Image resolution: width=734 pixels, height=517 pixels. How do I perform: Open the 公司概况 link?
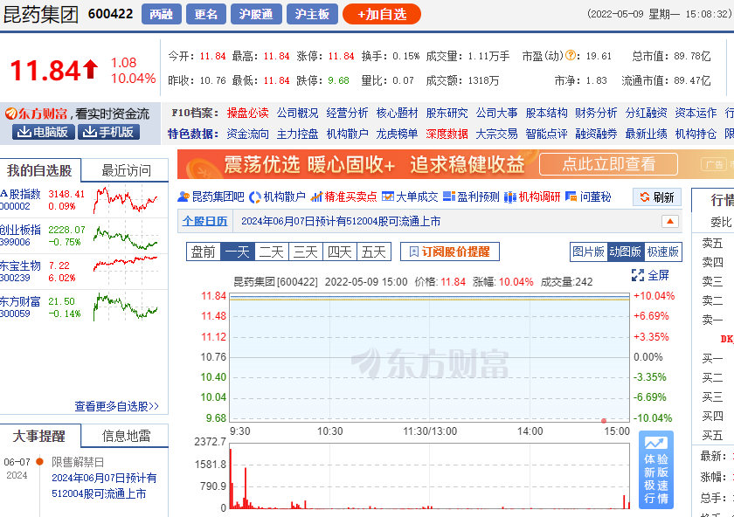[297, 114]
